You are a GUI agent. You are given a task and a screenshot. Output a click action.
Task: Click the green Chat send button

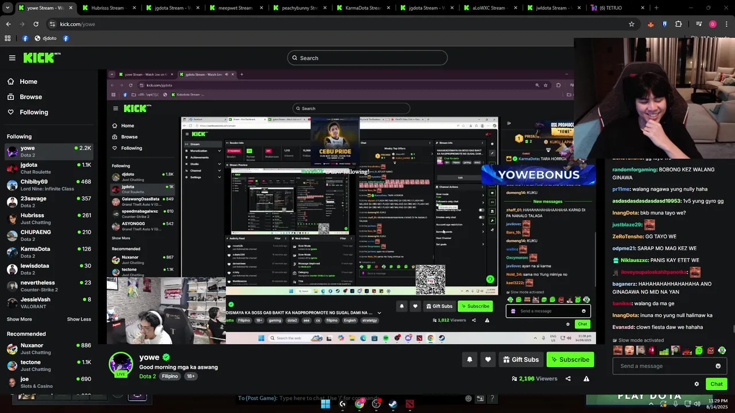[x=716, y=384]
